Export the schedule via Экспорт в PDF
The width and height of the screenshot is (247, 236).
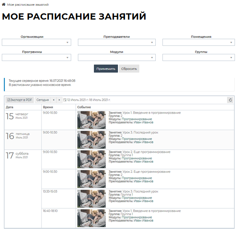(20, 100)
